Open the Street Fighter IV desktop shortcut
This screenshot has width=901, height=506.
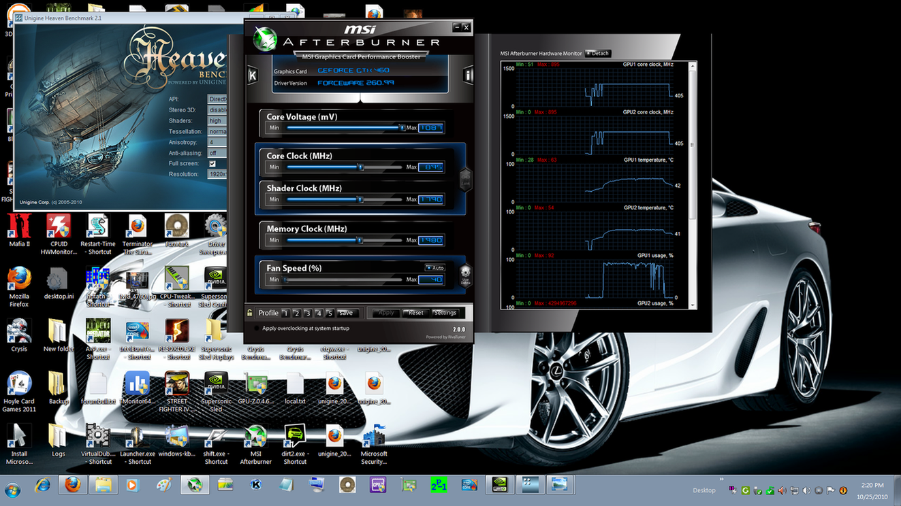click(x=177, y=392)
